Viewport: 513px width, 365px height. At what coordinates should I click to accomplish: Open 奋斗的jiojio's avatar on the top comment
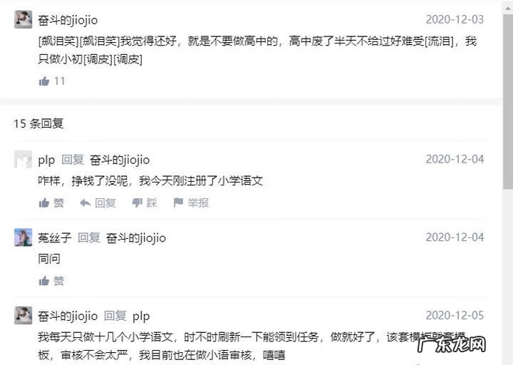click(24, 20)
